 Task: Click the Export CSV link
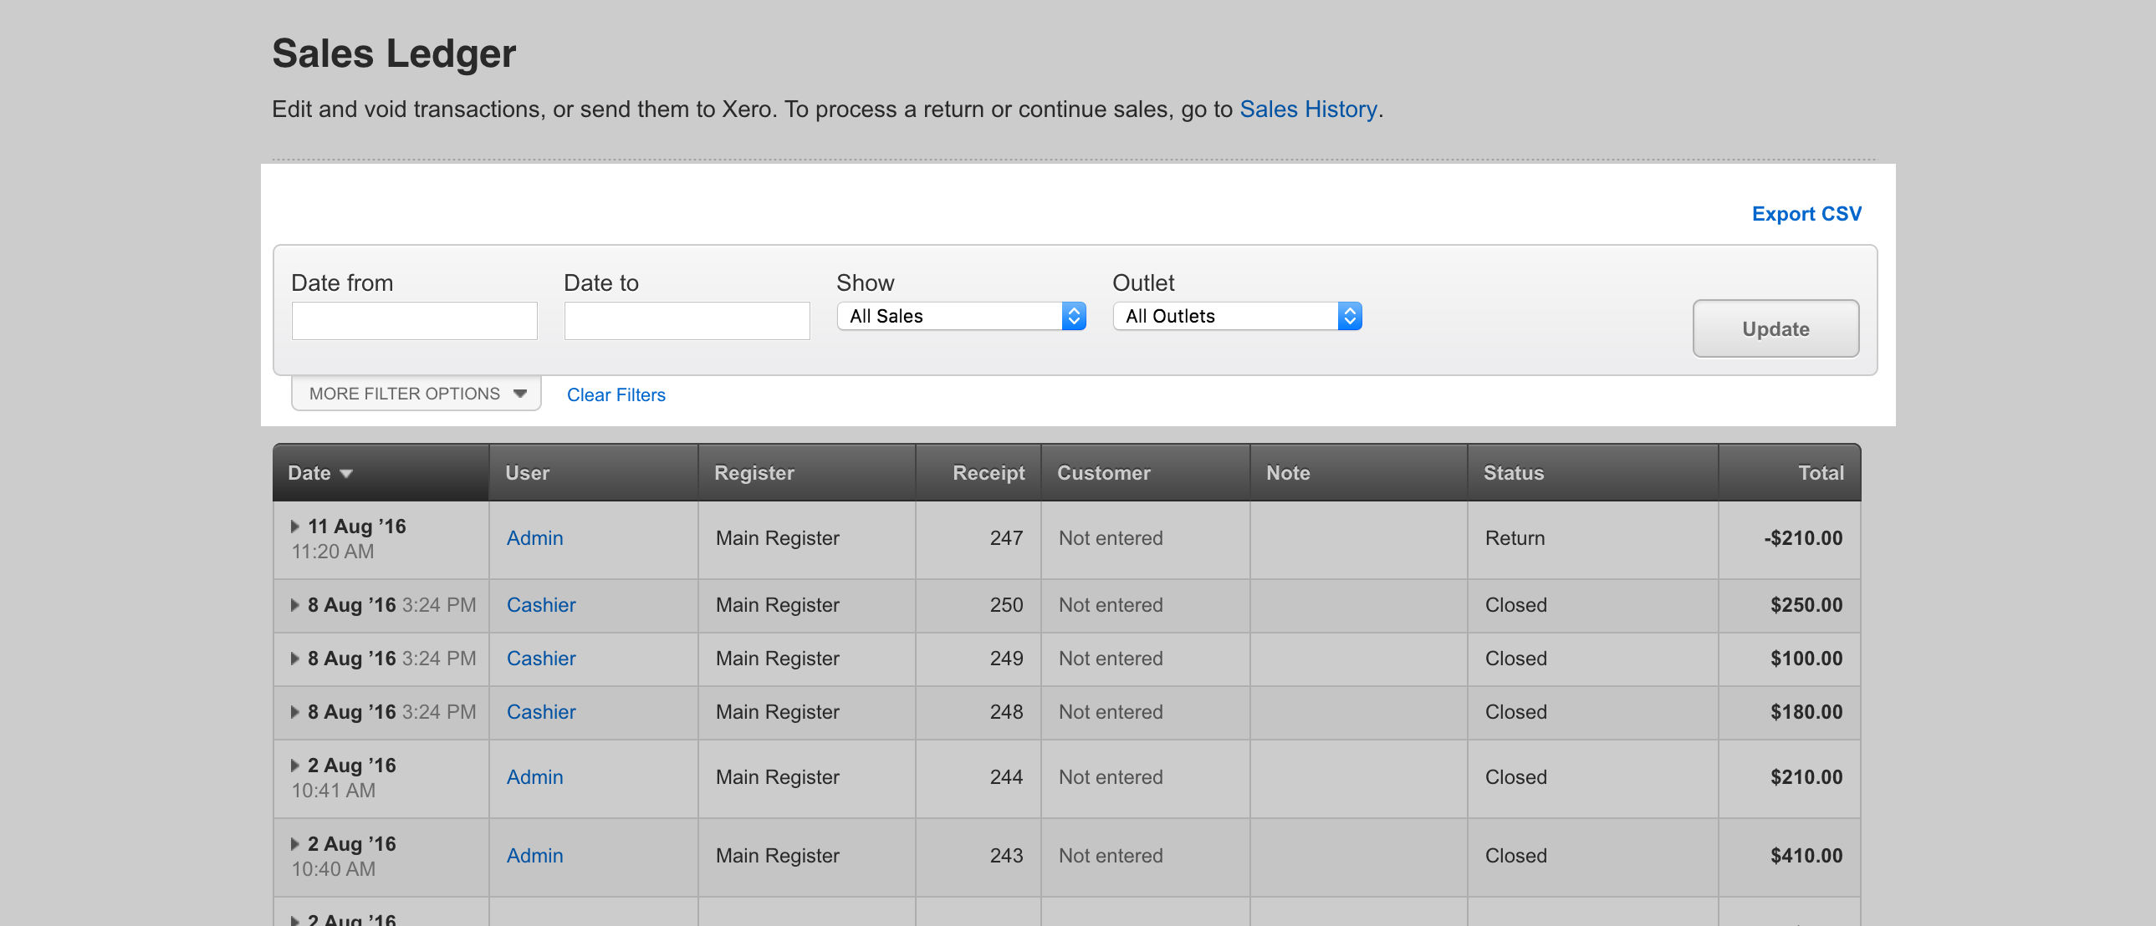[x=1806, y=214]
